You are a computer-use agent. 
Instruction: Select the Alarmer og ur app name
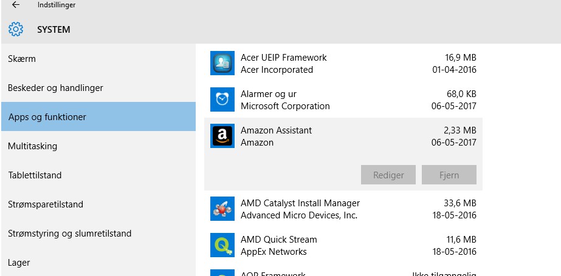click(269, 94)
